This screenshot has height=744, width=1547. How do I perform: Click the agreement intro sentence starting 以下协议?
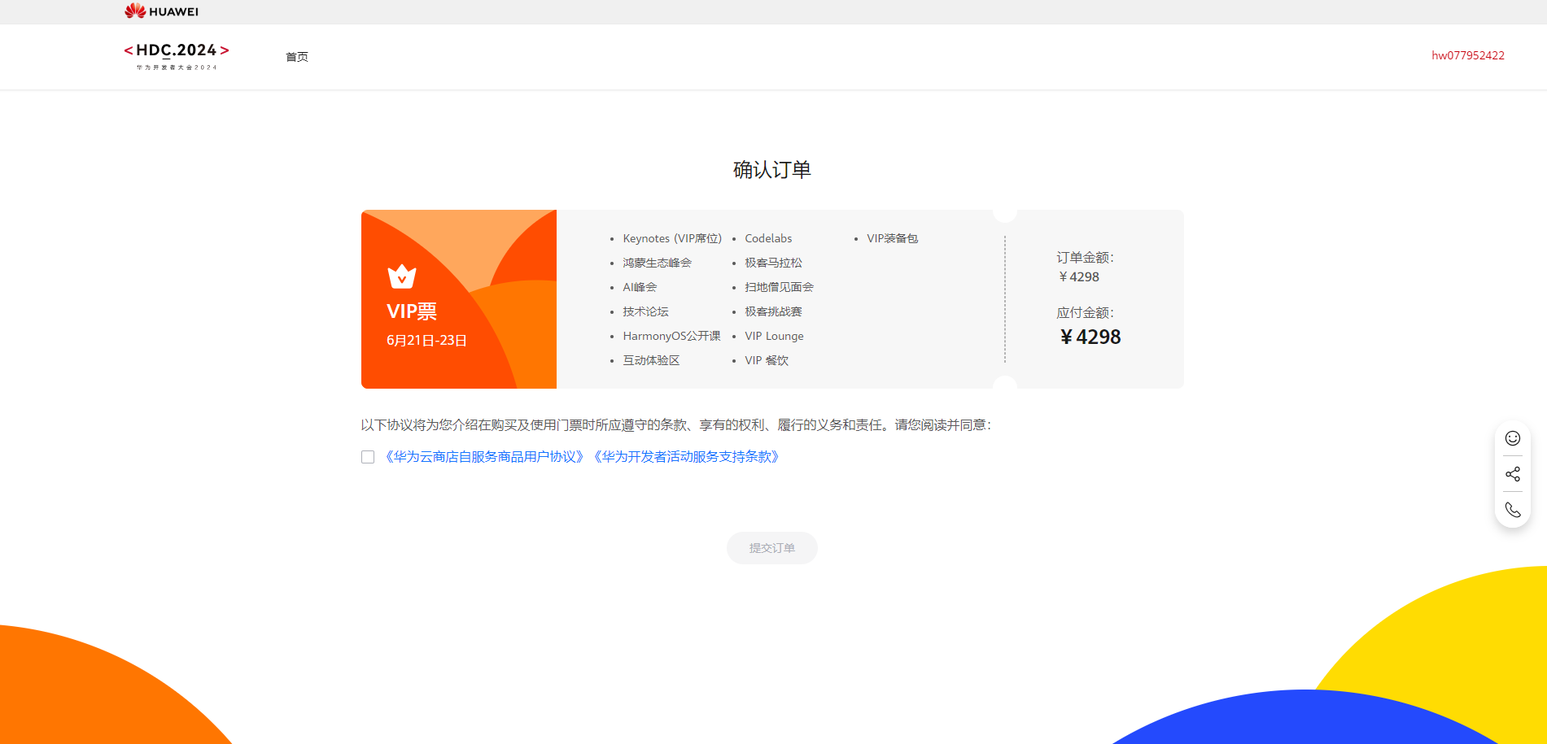[676, 424]
